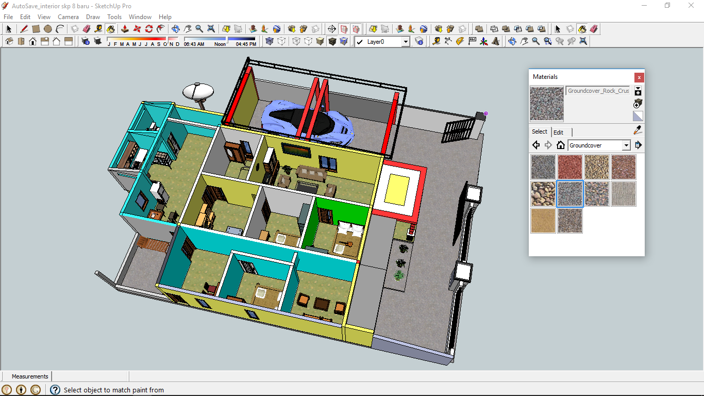Click the Split solid tool
The width and height of the screenshot is (704, 396).
click(x=541, y=29)
